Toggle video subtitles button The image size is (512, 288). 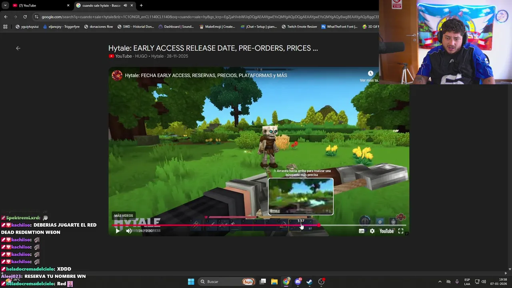tap(362, 231)
